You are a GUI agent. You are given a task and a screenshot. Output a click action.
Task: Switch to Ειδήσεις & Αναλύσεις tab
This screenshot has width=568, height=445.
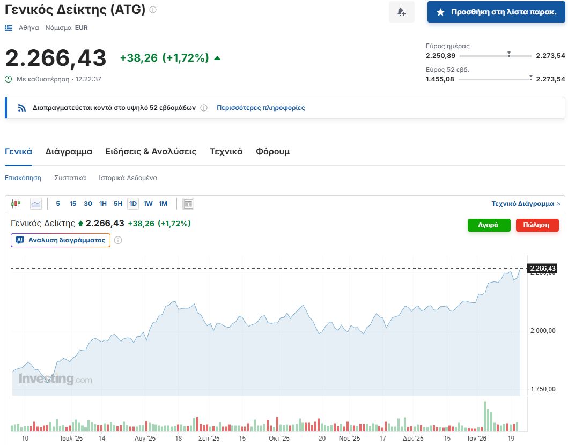pos(151,152)
